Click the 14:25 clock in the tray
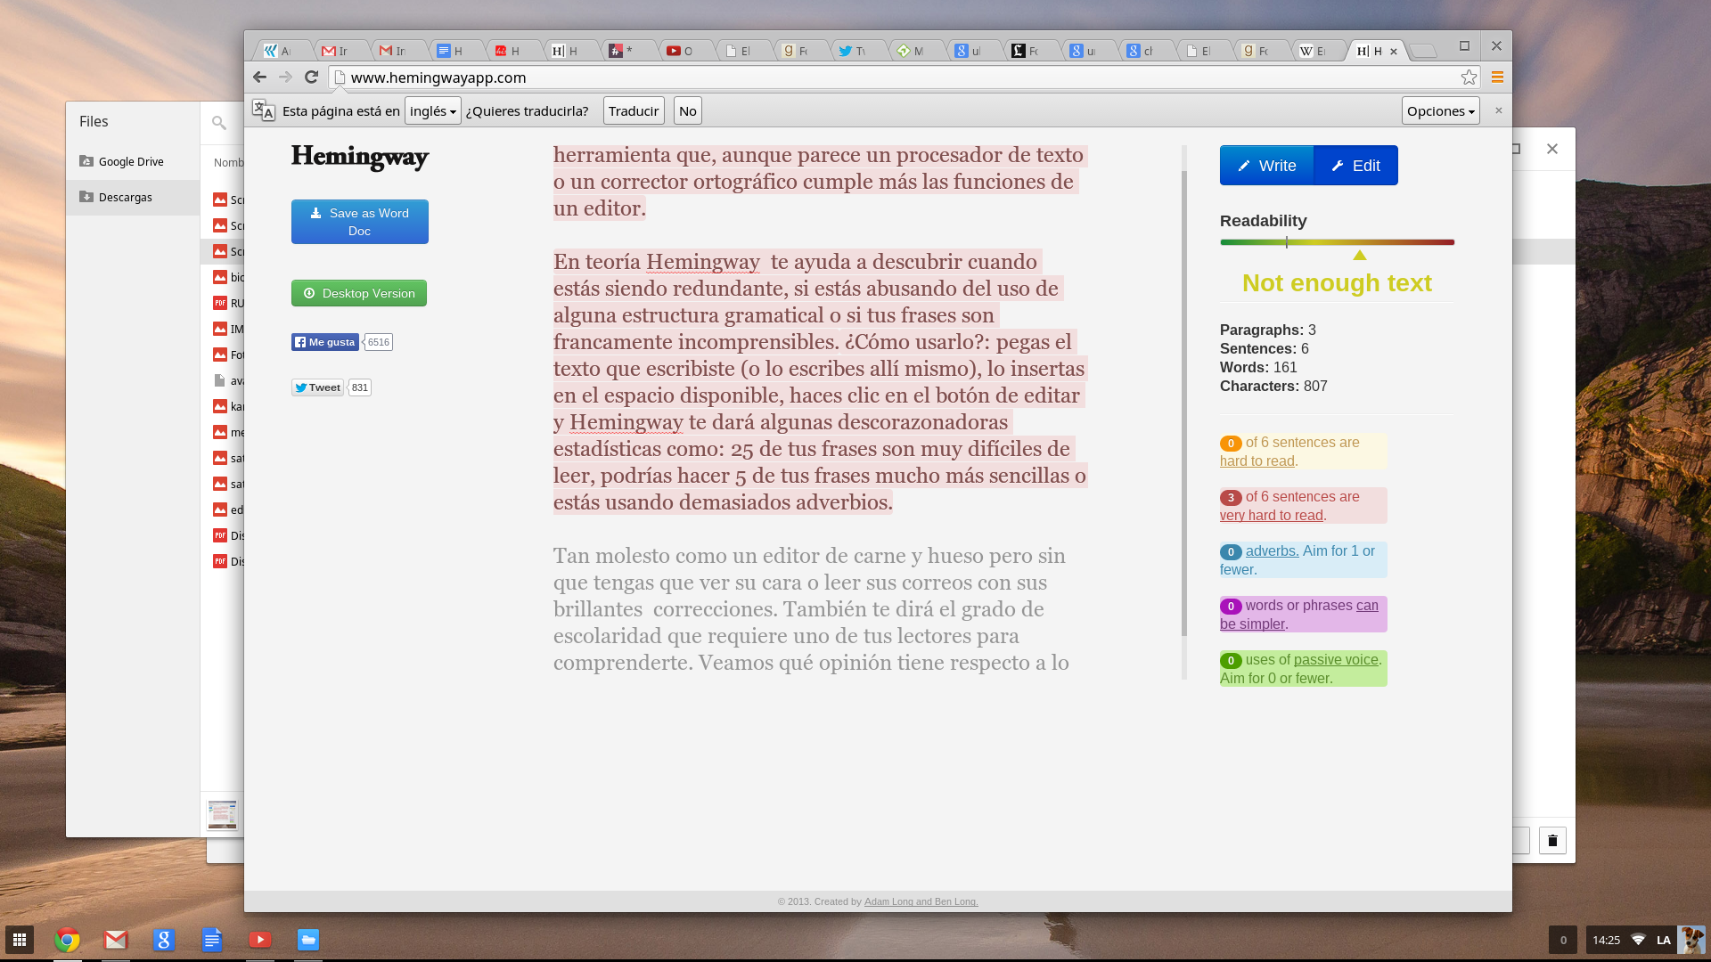1711x962 pixels. click(1606, 940)
